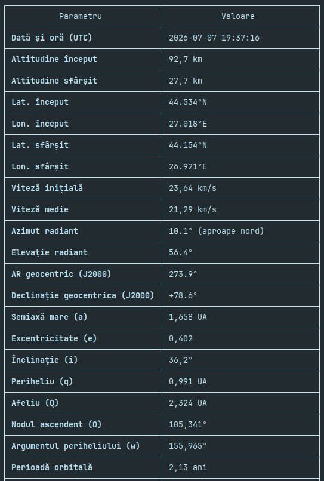Select the 92,7 km value cell
Viewport: 324px width, 481px height.
pos(241,59)
